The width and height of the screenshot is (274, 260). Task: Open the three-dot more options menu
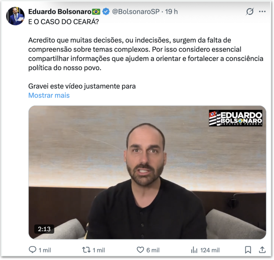click(262, 12)
